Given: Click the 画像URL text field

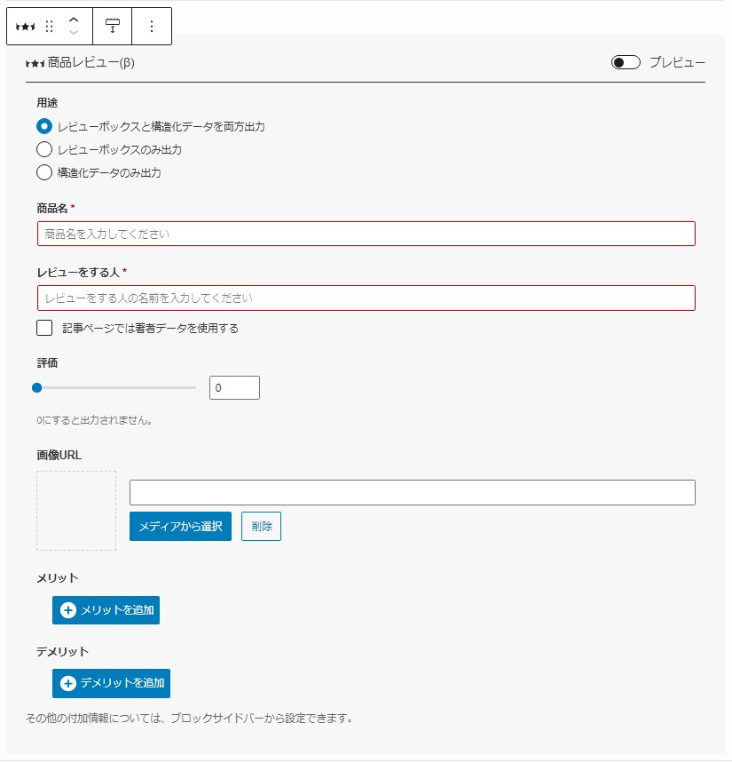Looking at the screenshot, I should click(x=413, y=492).
